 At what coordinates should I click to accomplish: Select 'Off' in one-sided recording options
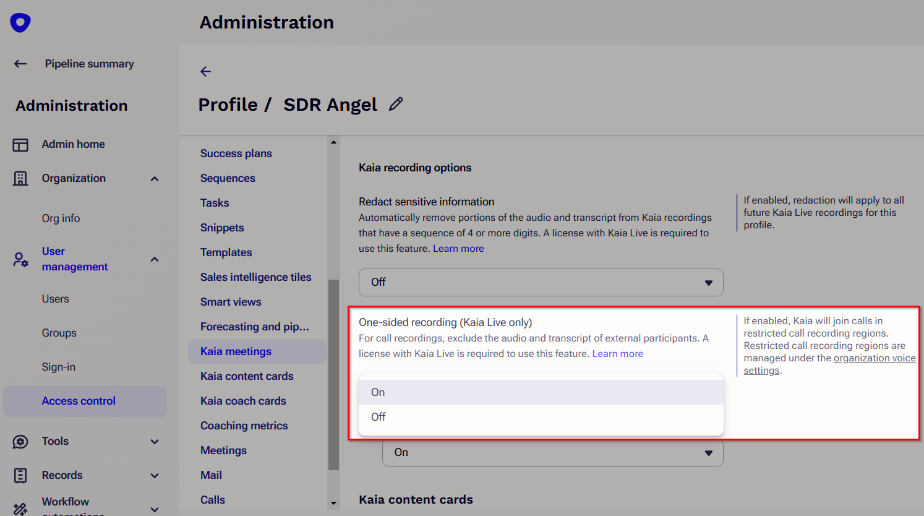tap(541, 417)
